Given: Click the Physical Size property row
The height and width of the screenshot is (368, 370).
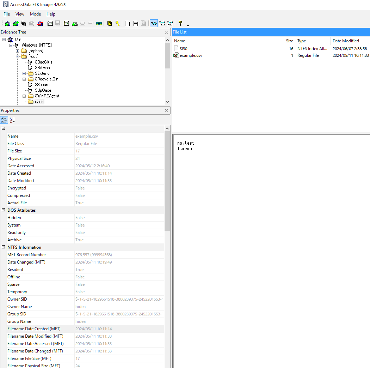Looking at the screenshot, I should click(85, 158).
